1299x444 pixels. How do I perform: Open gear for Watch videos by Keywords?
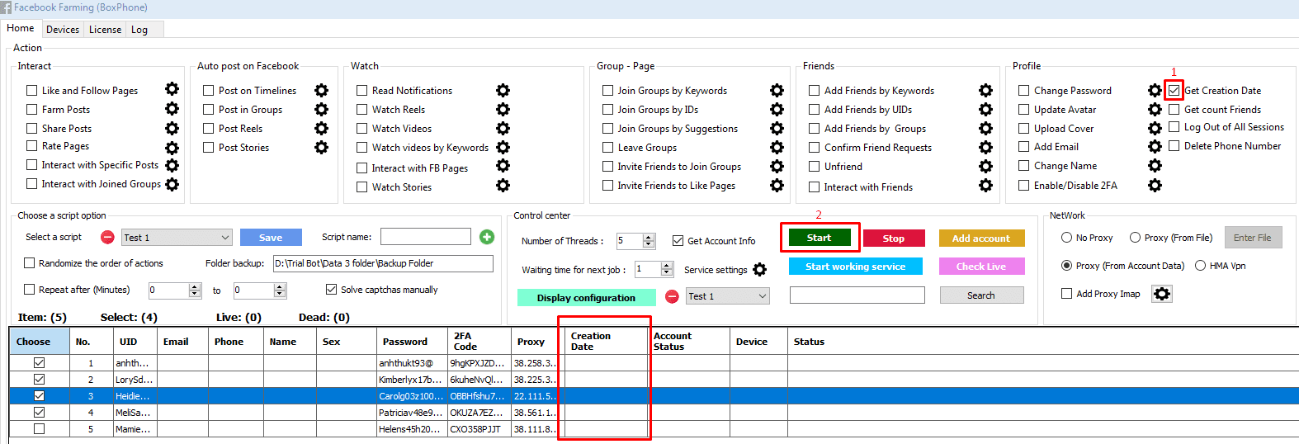[x=503, y=147]
